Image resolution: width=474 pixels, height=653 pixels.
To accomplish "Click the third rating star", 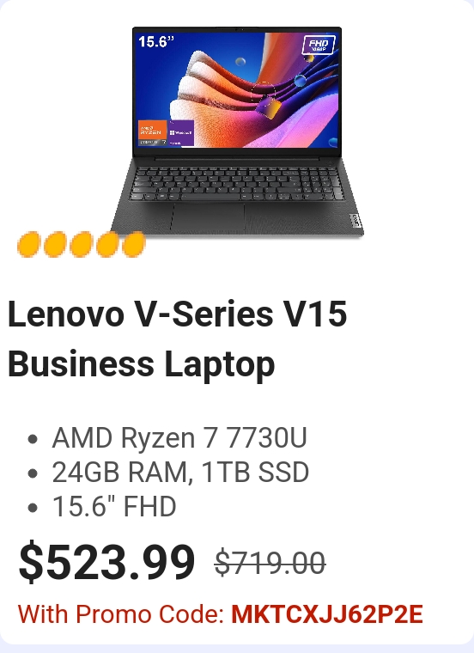I will point(82,245).
